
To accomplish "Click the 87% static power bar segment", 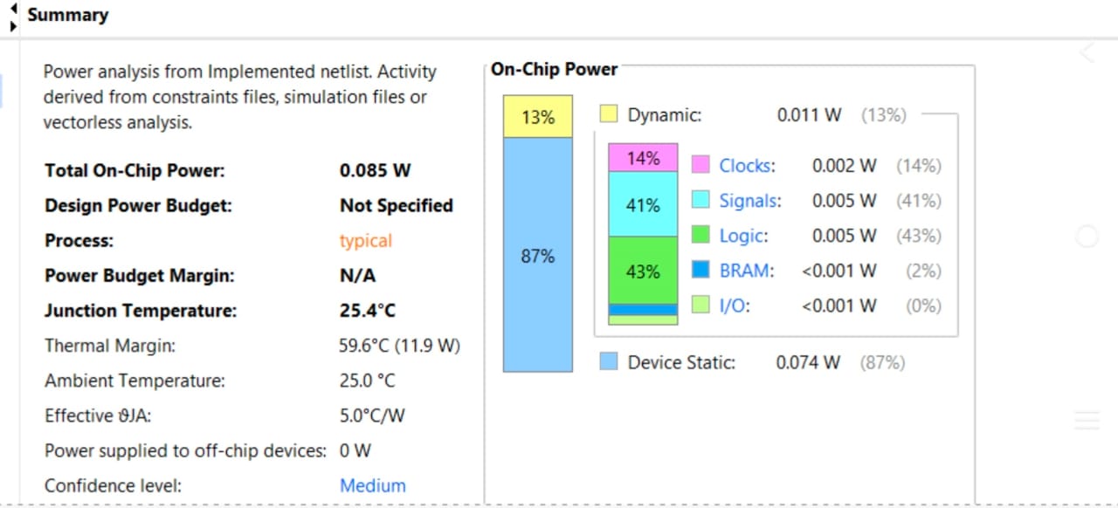I will [537, 255].
